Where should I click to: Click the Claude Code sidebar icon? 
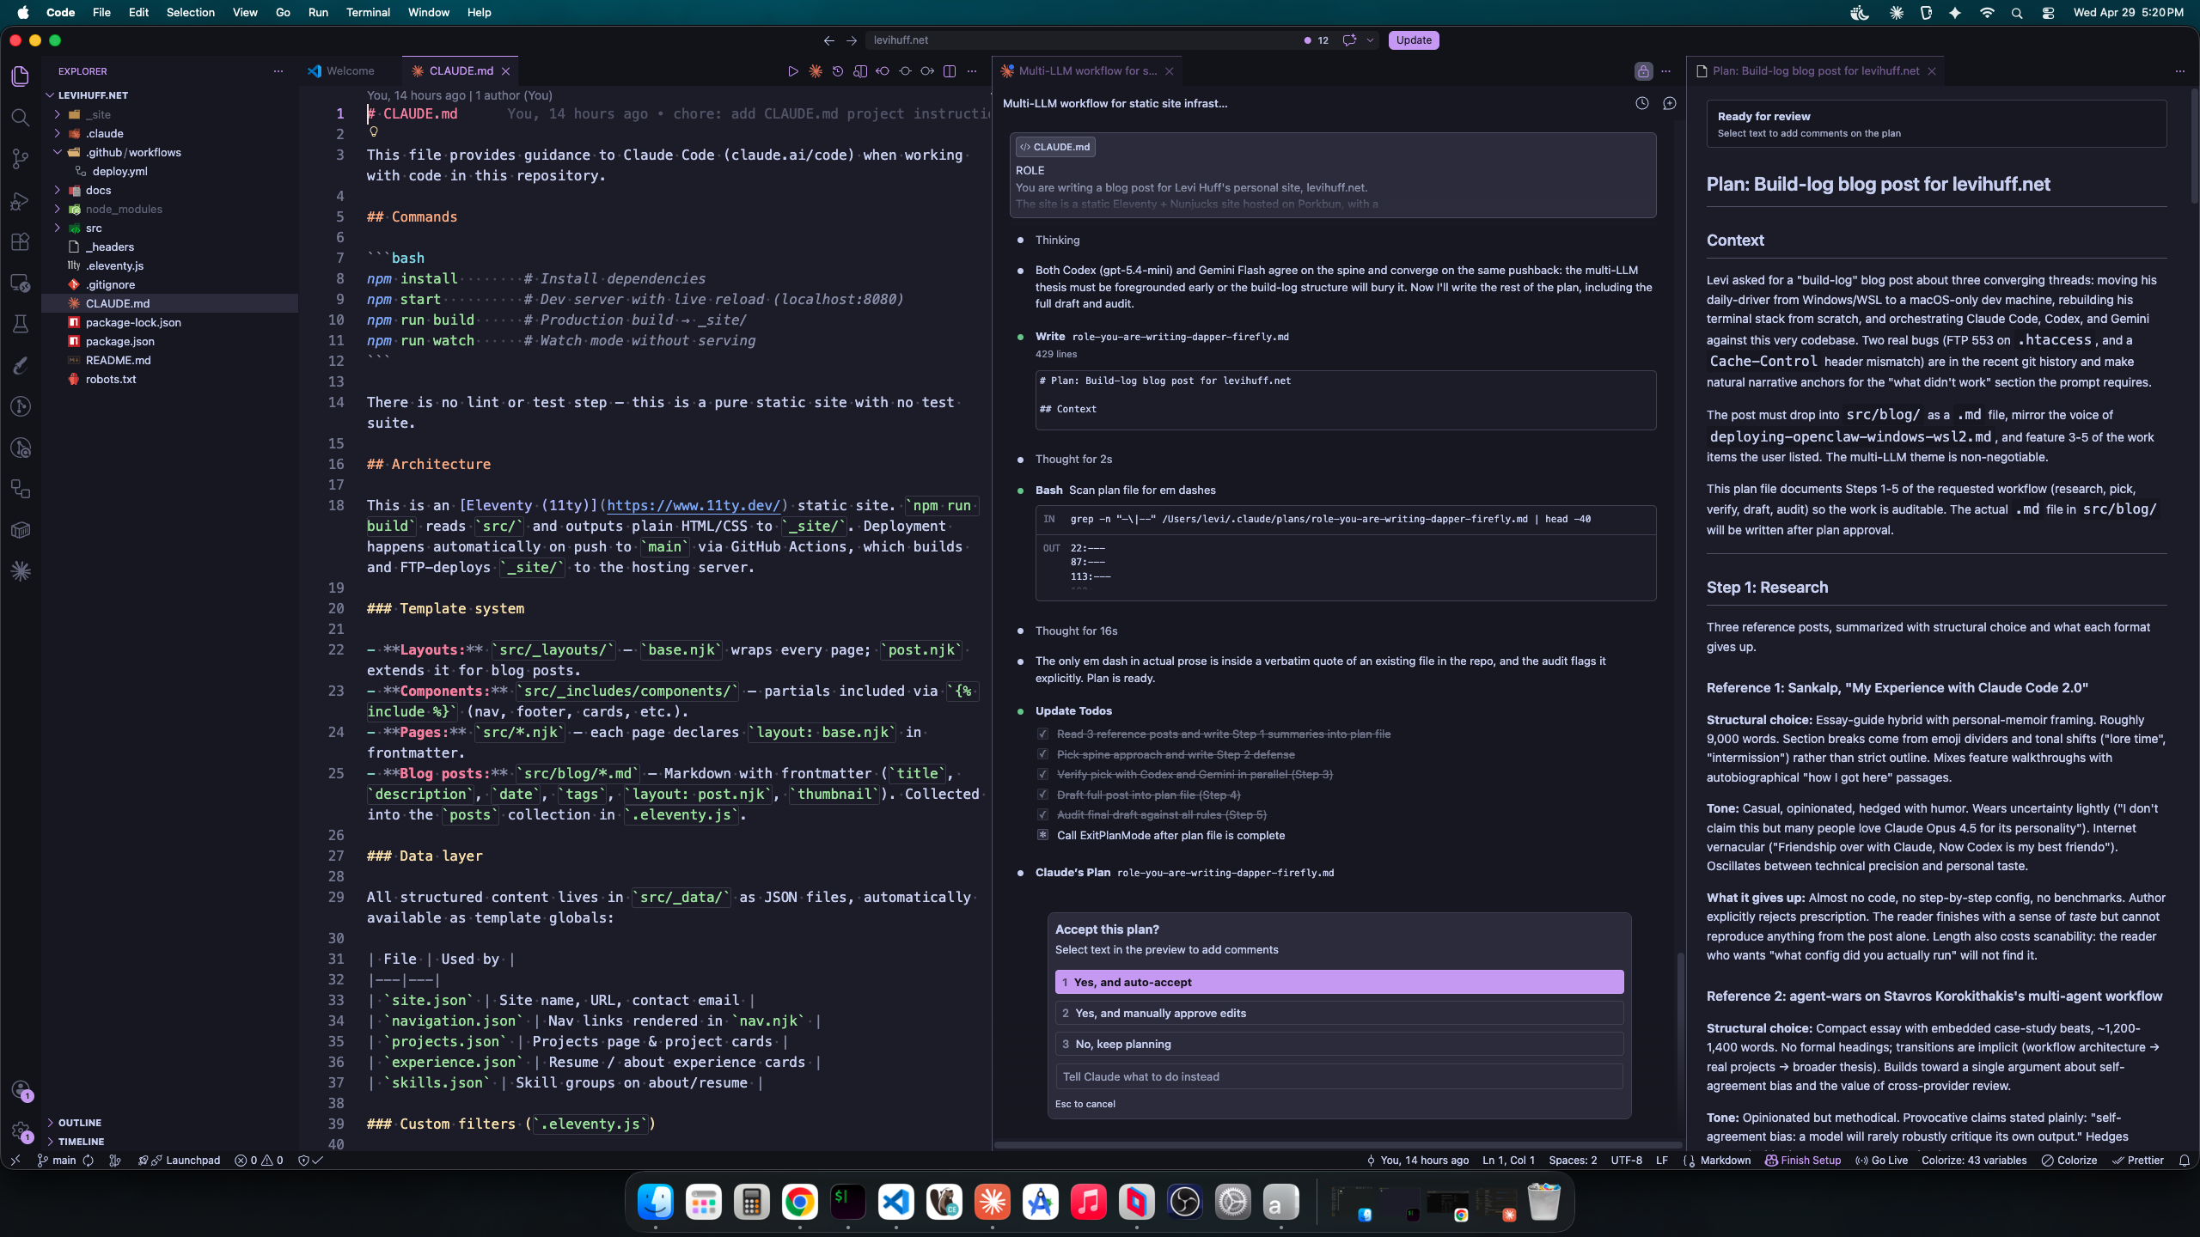click(x=21, y=571)
